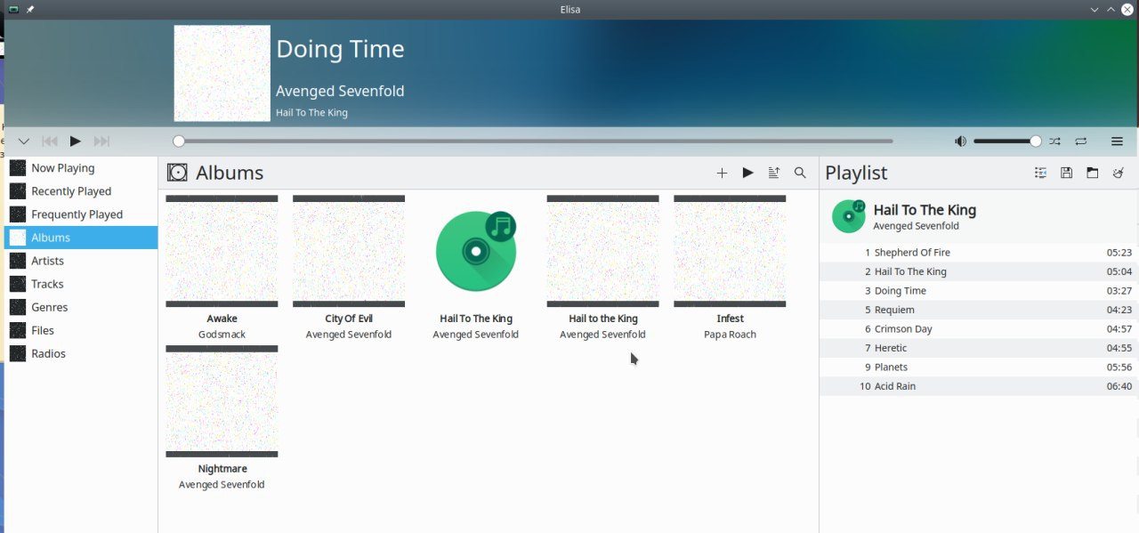Skip to the previous track
Viewport: 1139px width, 533px height.
[x=50, y=141]
